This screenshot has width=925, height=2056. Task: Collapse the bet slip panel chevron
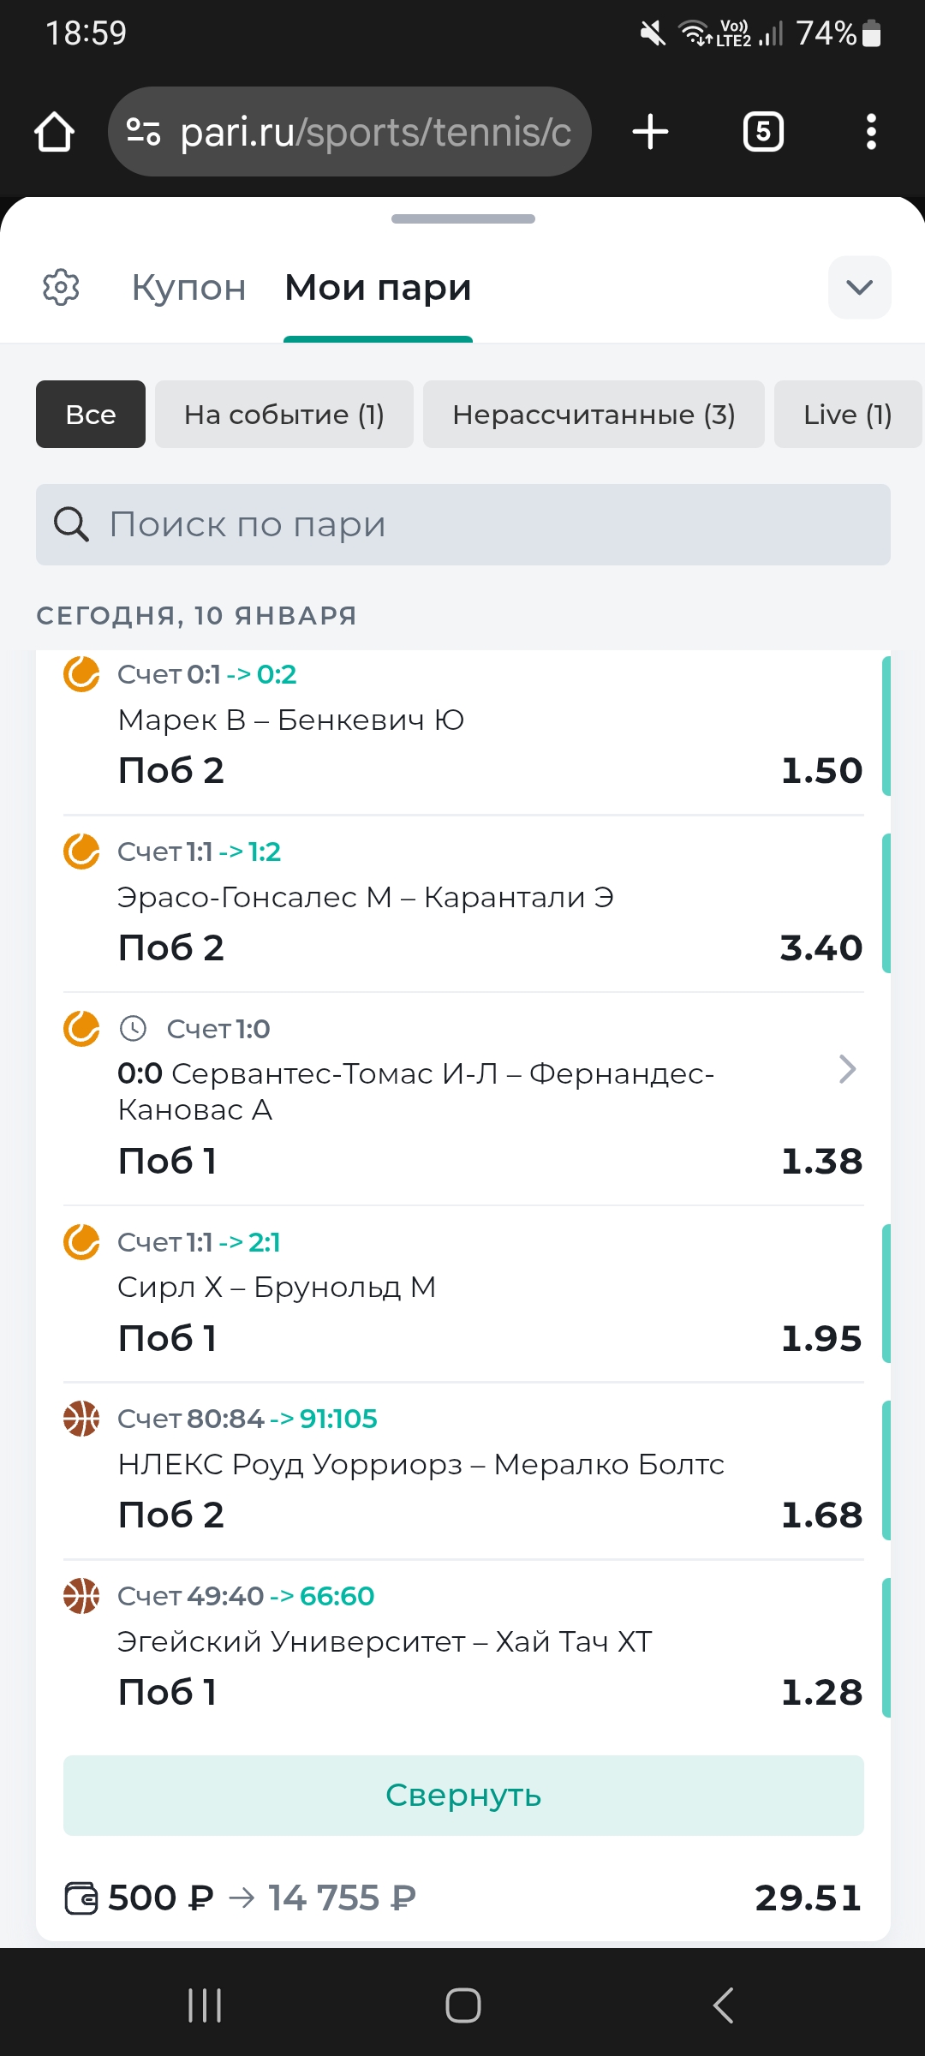coord(859,287)
